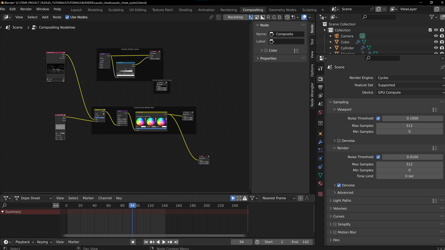This screenshot has height=250, width=445.
Task: Click the Only Show Errors warning icon
Action: click(245, 198)
